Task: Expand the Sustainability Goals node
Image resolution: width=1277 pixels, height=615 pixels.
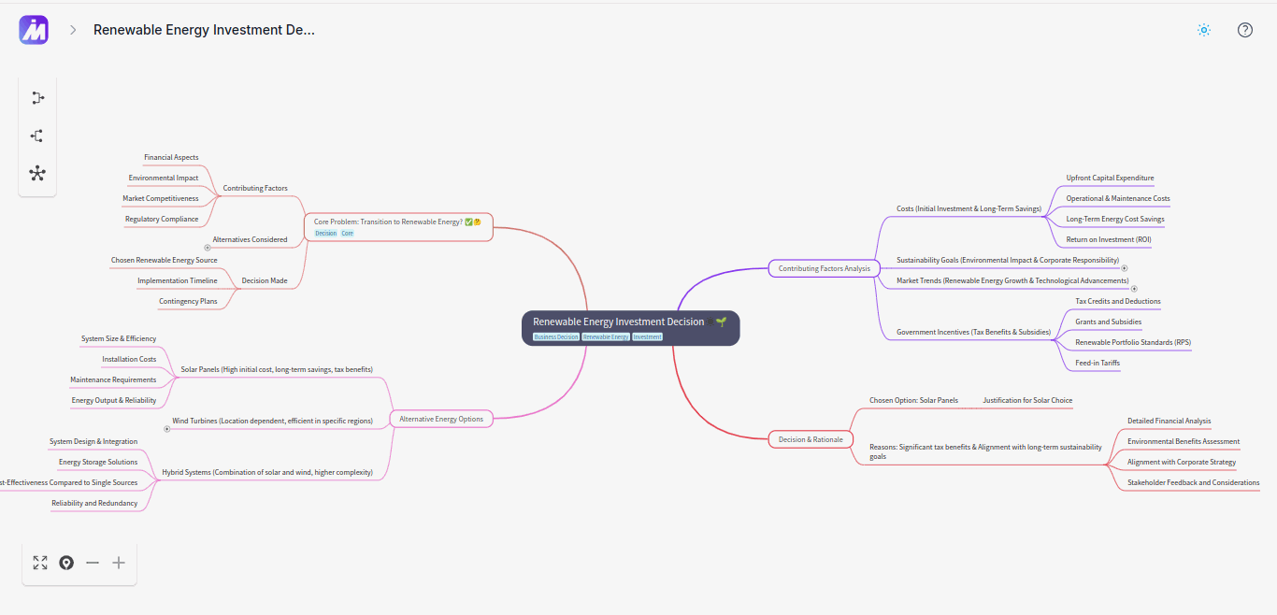Action: click(1125, 268)
